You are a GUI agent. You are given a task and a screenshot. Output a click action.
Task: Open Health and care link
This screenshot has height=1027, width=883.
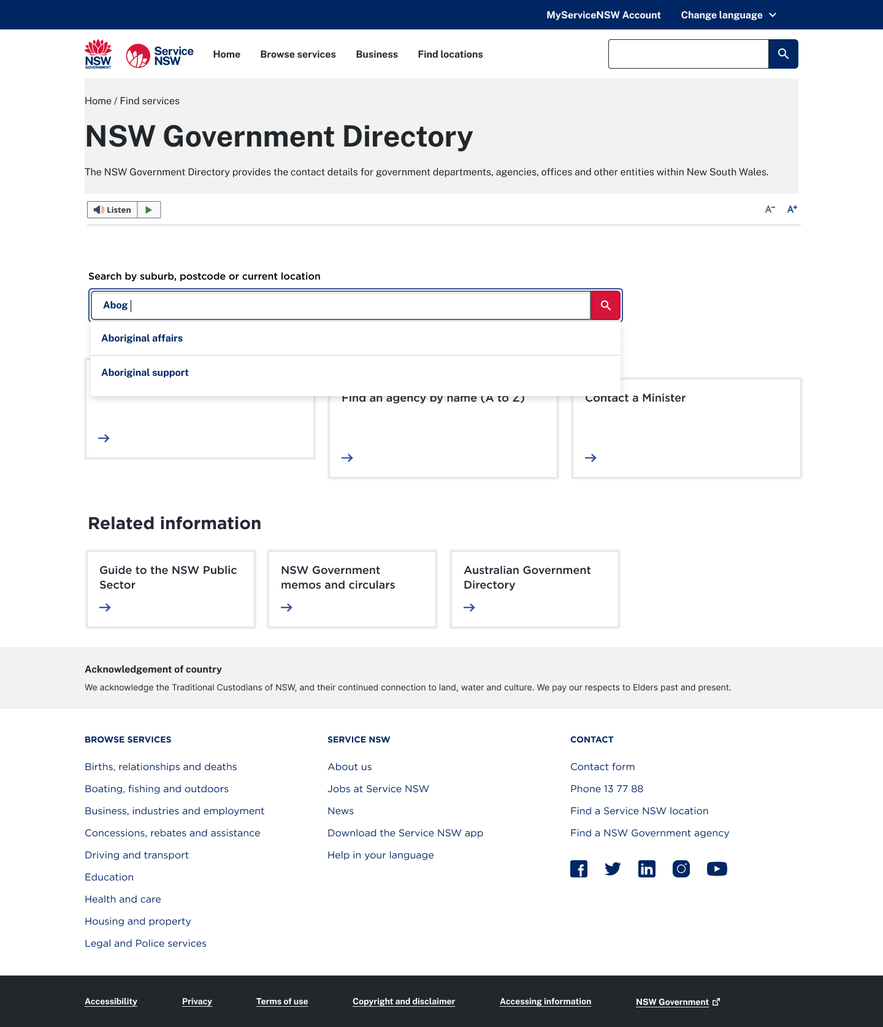[x=123, y=899]
